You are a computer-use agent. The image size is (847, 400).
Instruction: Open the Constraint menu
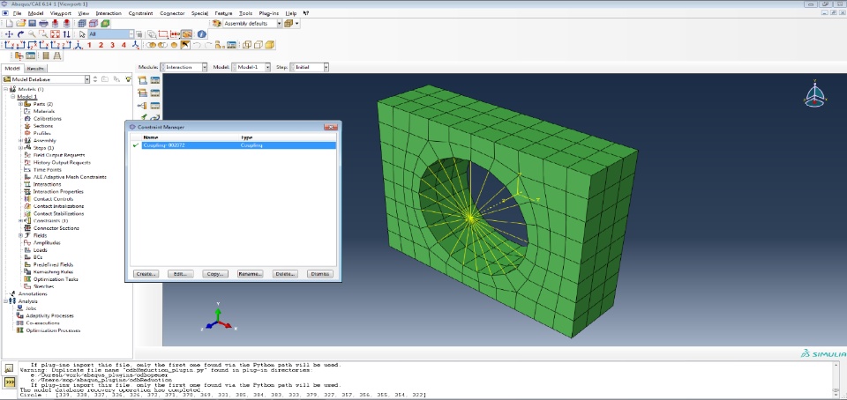tap(140, 13)
